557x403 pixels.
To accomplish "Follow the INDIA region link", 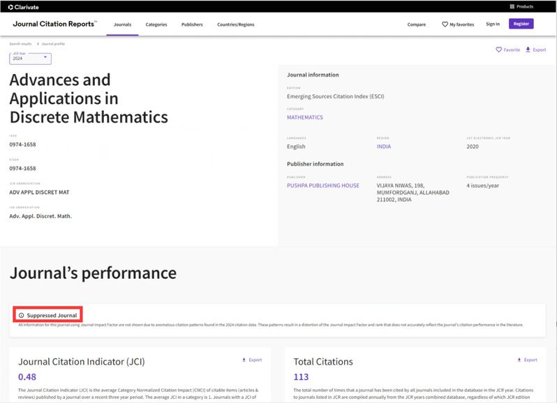I will click(x=383, y=146).
